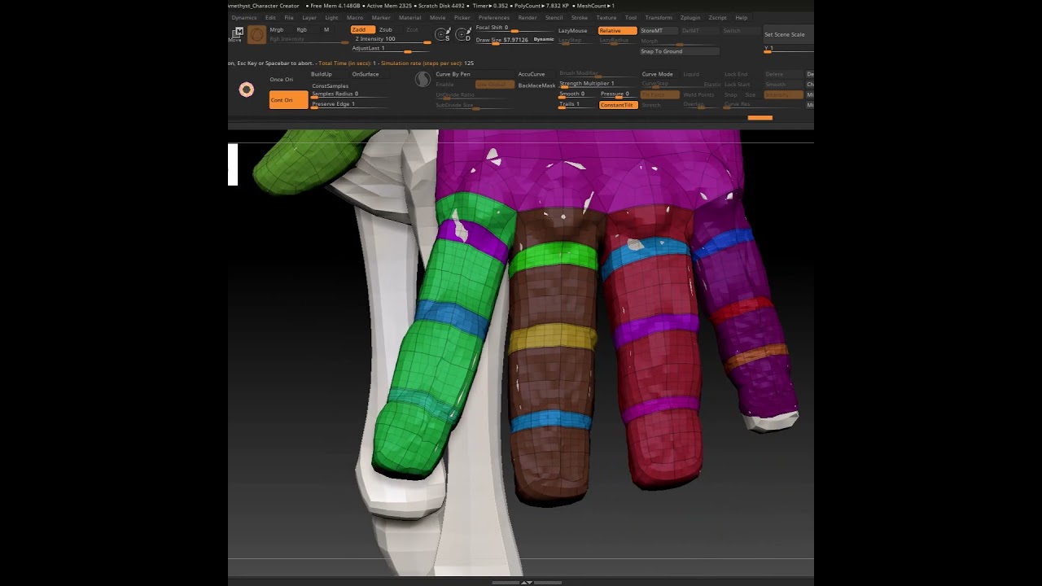Click the D dynamic brush icon
Image resolution: width=1042 pixels, height=586 pixels.
tap(462, 34)
